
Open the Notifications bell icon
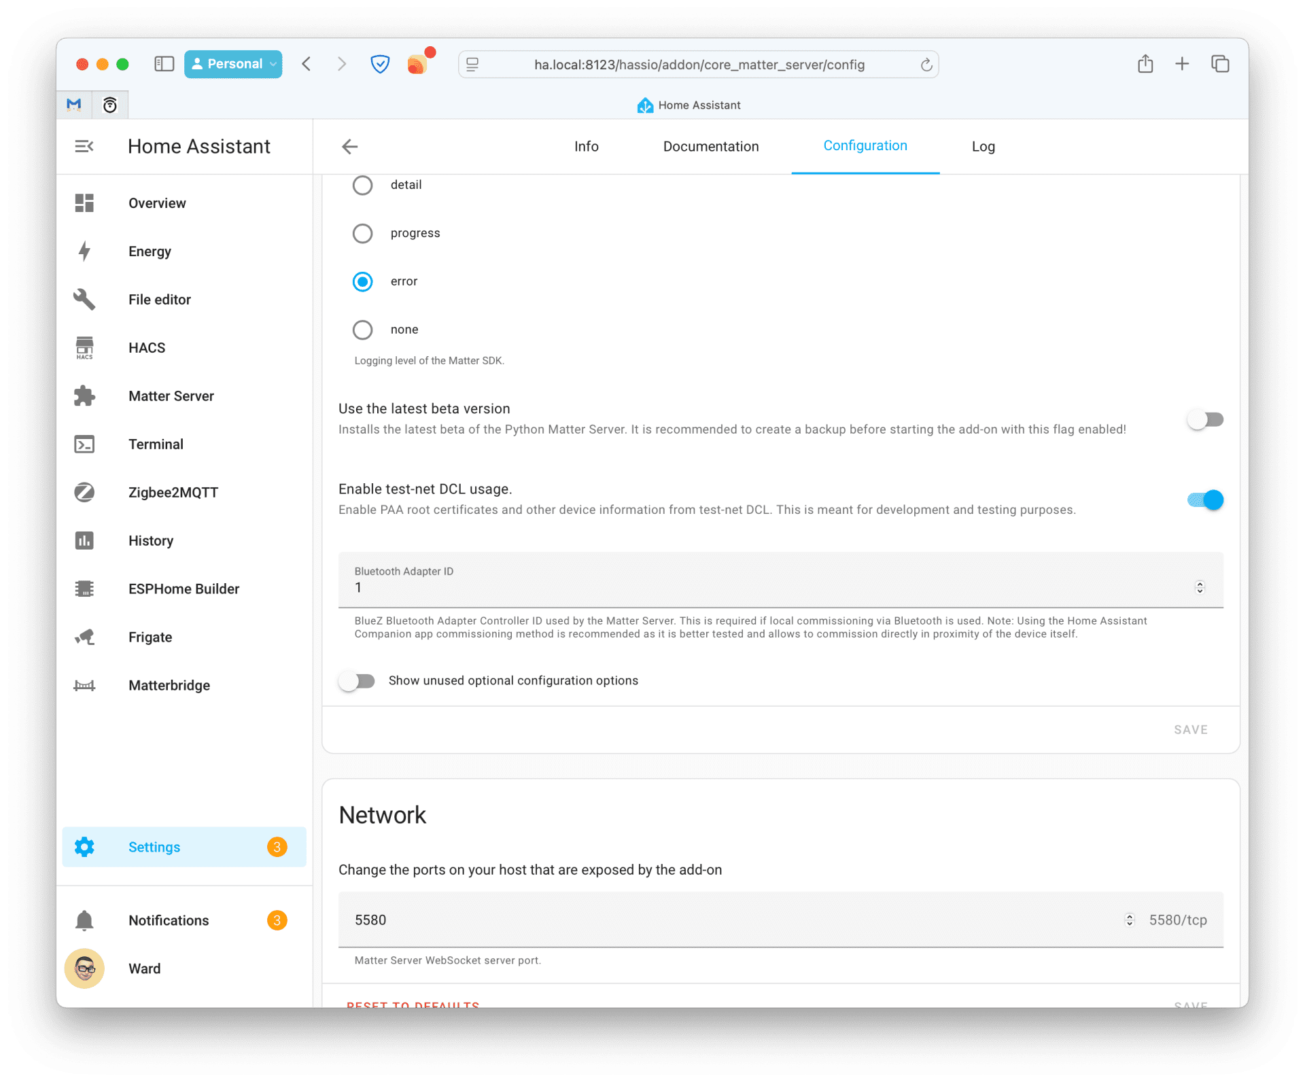(x=84, y=920)
